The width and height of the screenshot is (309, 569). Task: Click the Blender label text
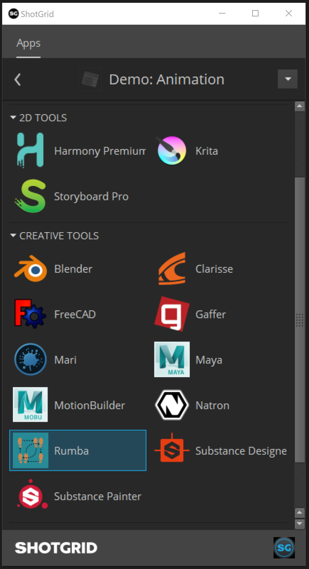(x=73, y=269)
